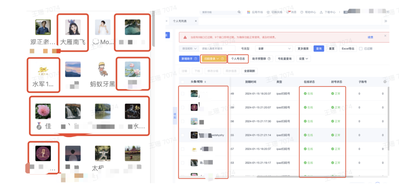This screenshot has width=399, height=194.
Task: Click the Excel导出 button
Action: [x=348, y=49]
